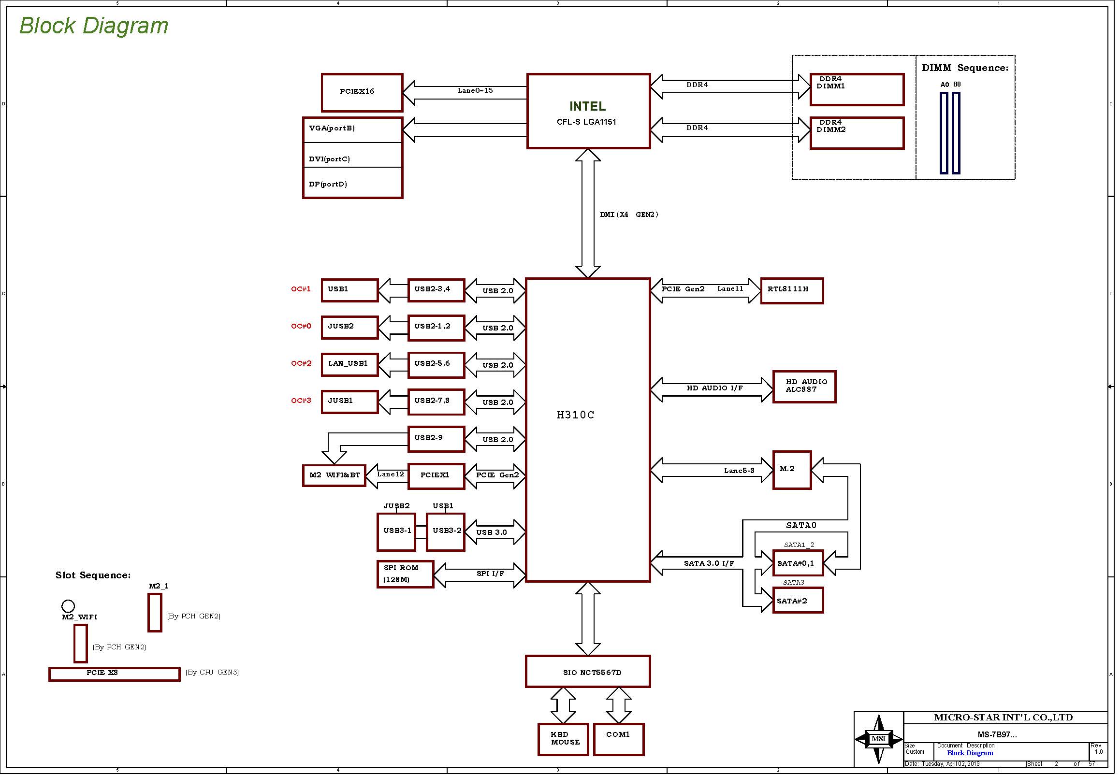Screen dimensions: 1120x775
Task: Click the OC#1 red label
Action: (x=301, y=289)
